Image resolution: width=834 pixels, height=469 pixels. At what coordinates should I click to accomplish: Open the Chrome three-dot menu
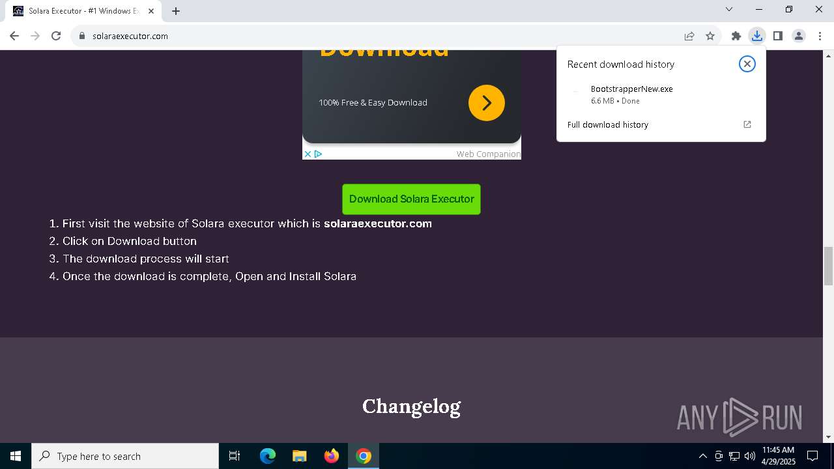(820, 36)
